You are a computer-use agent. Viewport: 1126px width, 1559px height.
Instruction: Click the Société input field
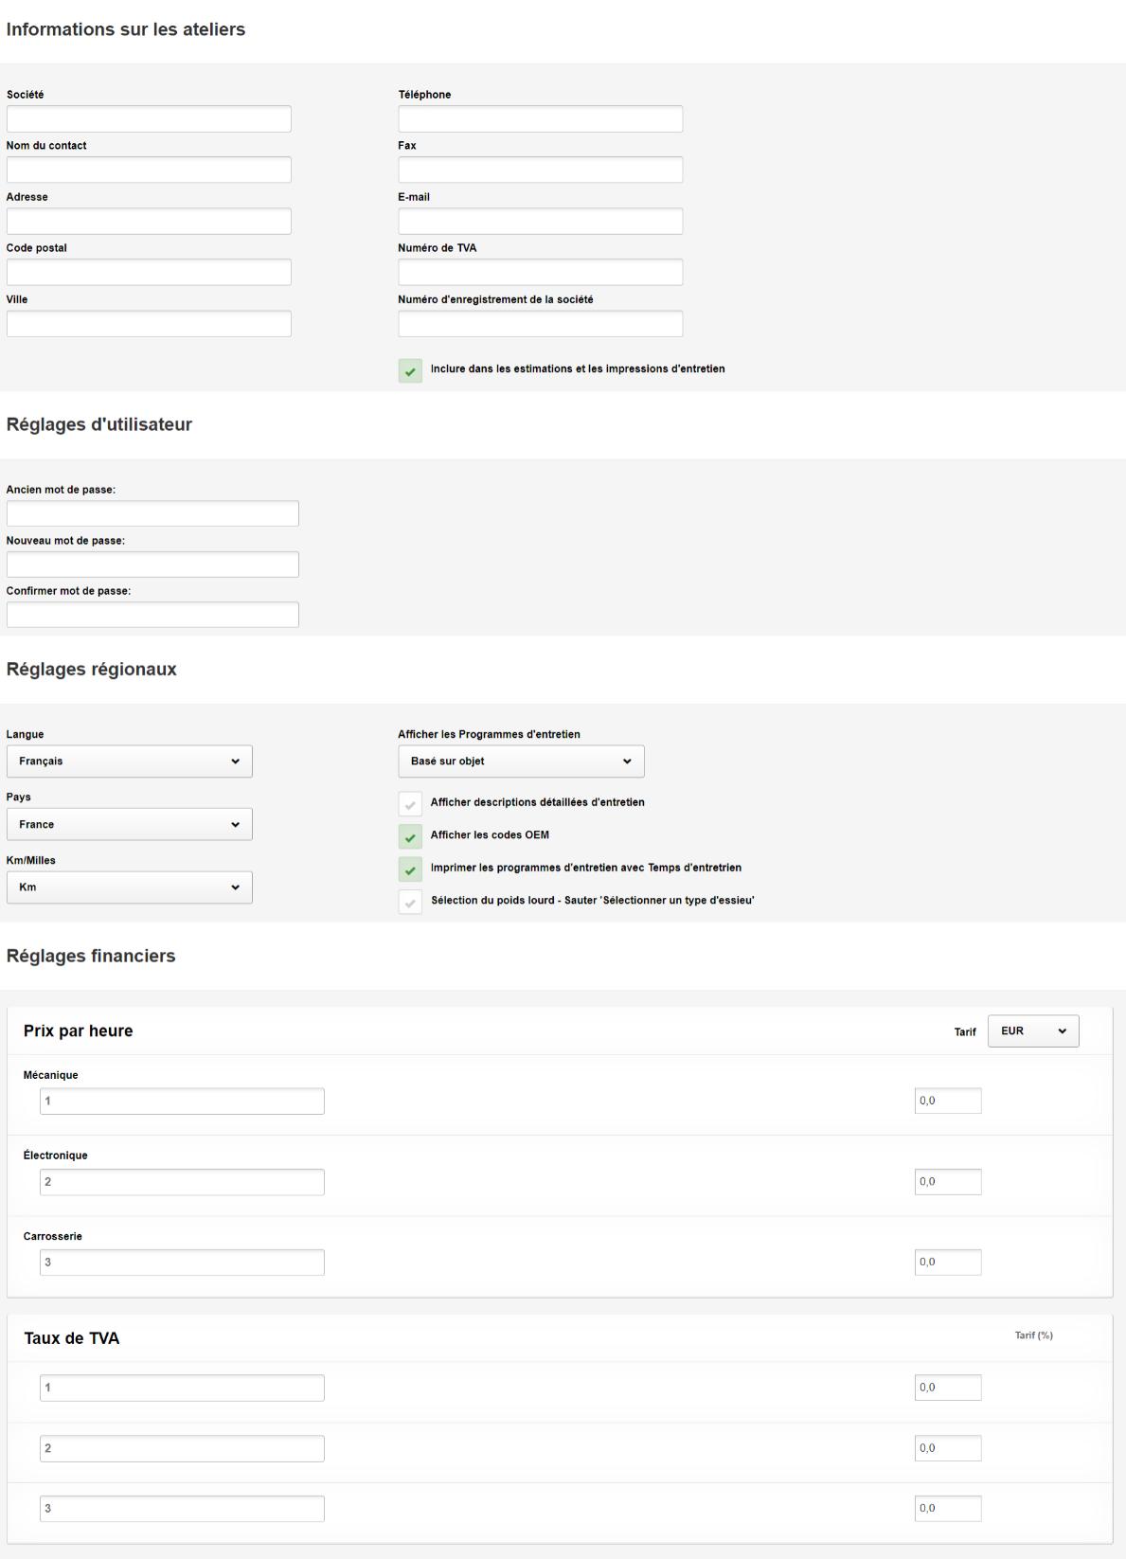coord(149,119)
